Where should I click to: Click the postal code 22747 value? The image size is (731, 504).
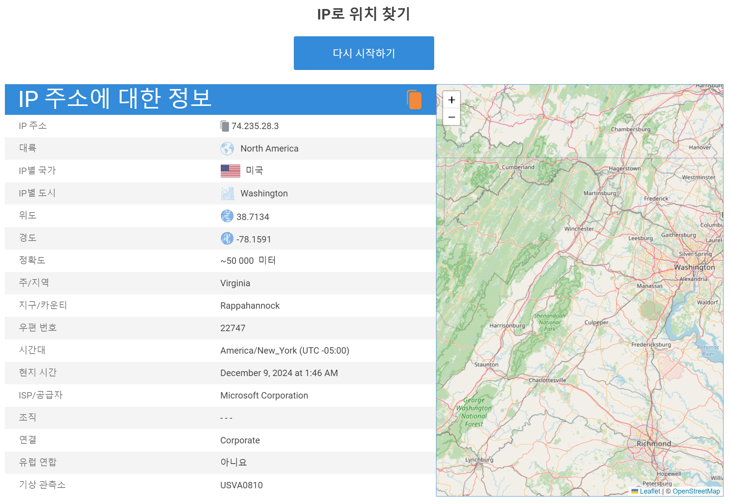pyautogui.click(x=232, y=328)
